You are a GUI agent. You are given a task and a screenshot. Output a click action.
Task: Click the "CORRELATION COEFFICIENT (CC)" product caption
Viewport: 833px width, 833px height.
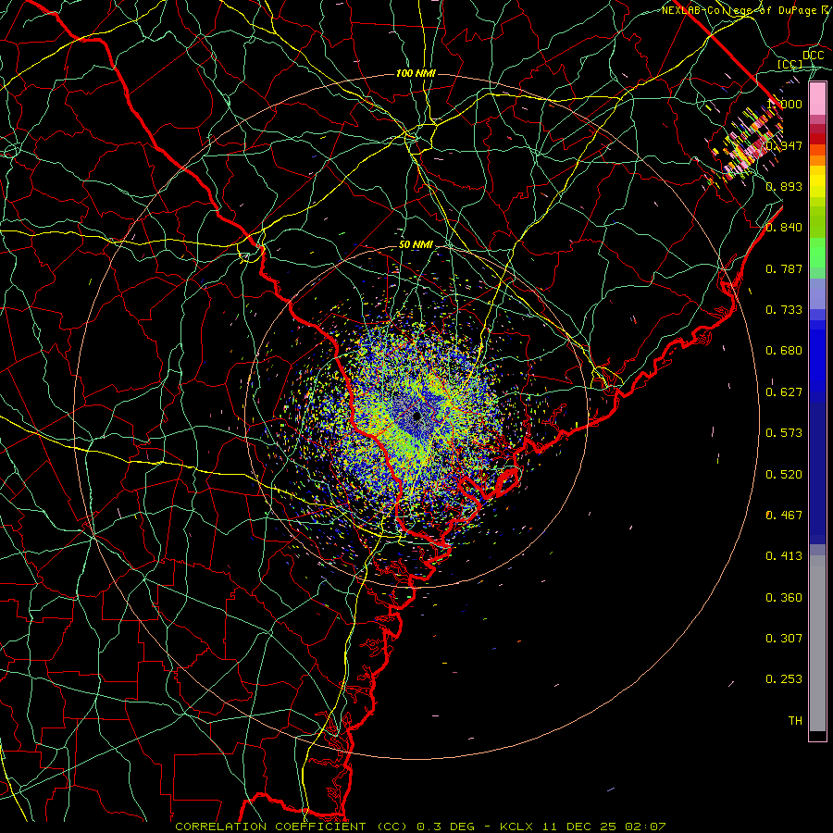pos(292,827)
